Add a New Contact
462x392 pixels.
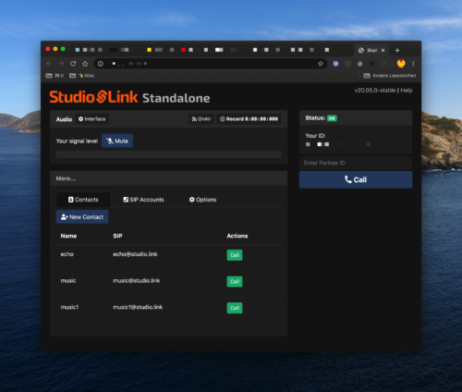[82, 217]
